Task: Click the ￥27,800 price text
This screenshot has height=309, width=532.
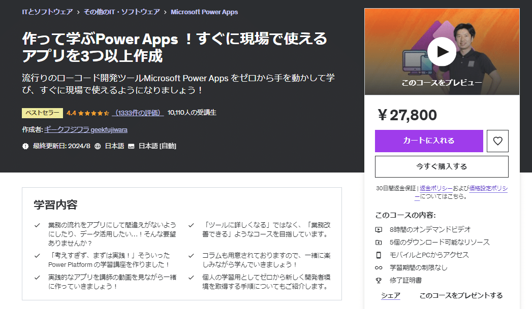Action: coord(407,115)
